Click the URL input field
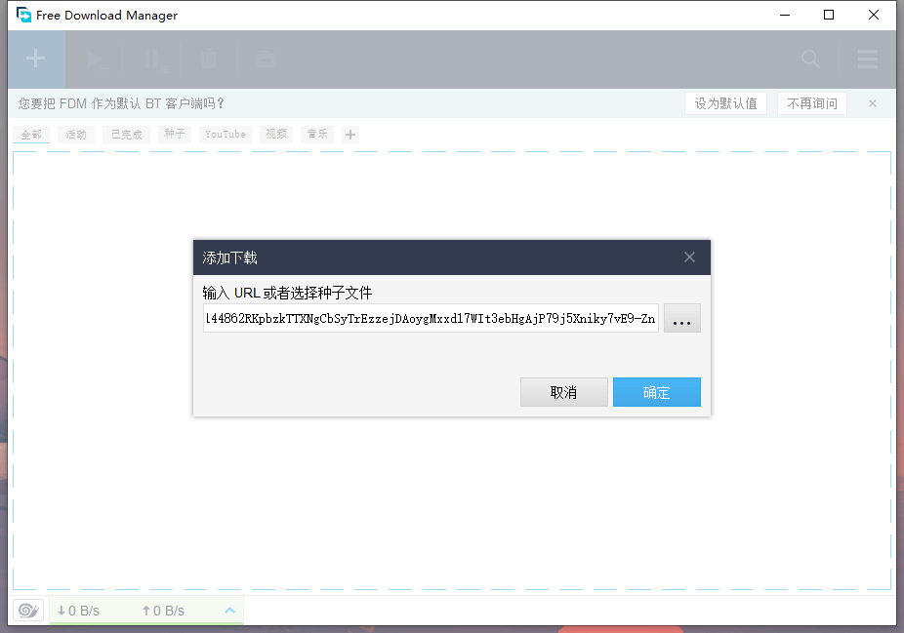Screen dimensions: 904x633 click(x=431, y=319)
